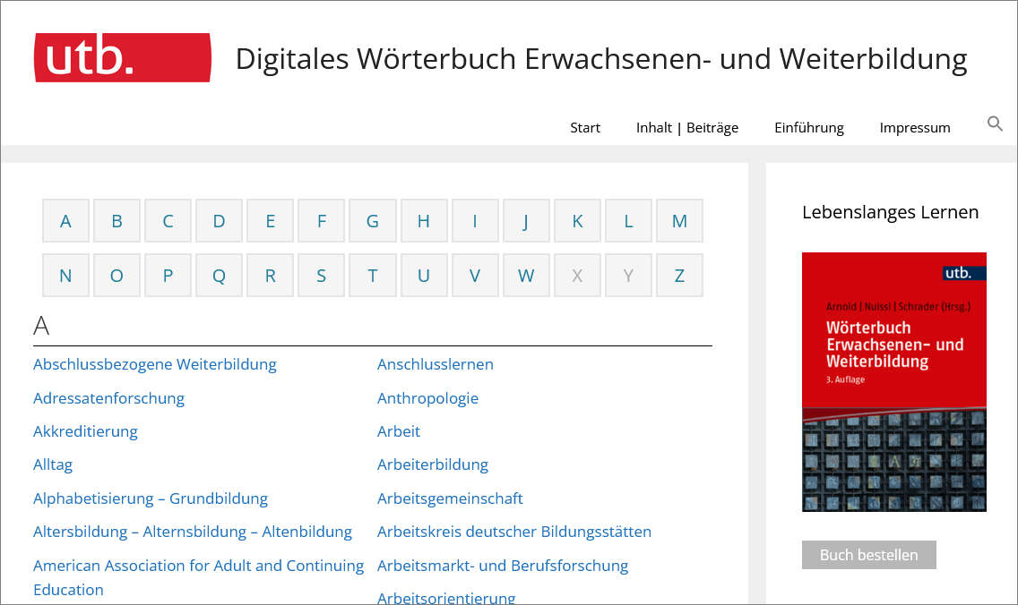Jump to letter Z entries
1018x605 pixels.
click(680, 276)
